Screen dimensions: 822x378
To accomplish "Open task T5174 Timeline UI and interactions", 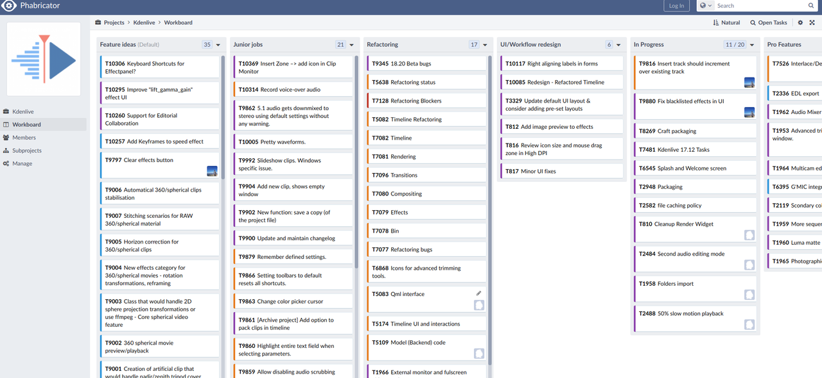I will [x=425, y=324].
